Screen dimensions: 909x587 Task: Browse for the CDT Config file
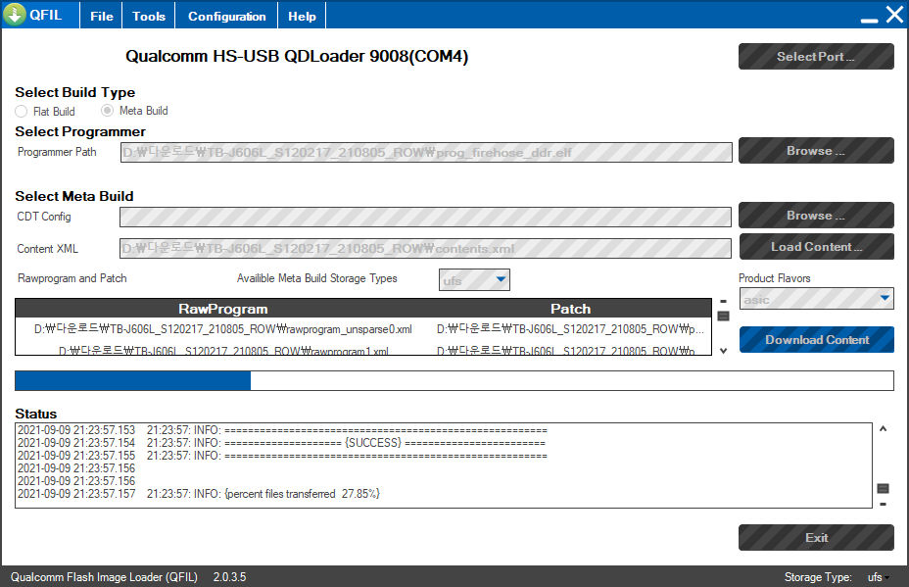[x=816, y=216]
